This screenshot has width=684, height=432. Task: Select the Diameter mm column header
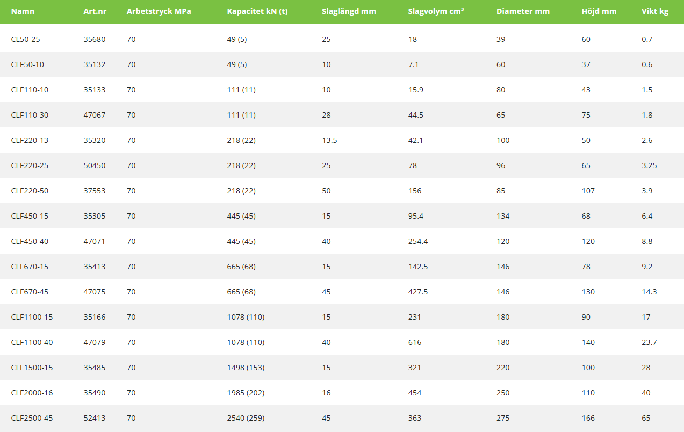(523, 11)
